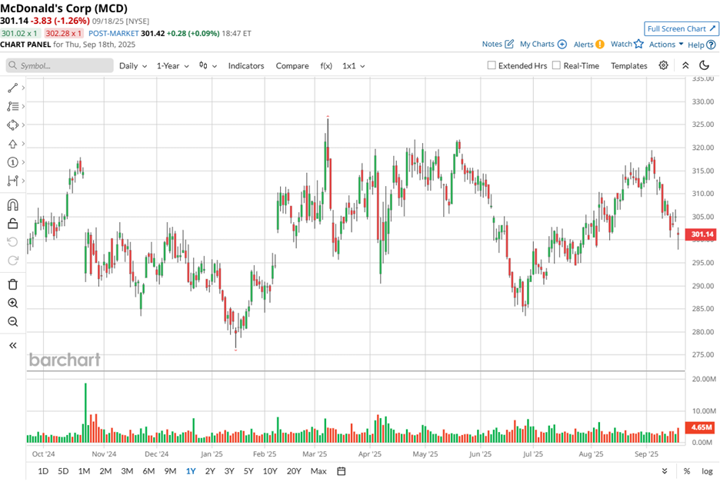Click the Help question mark icon
720x485 pixels.
711,45
